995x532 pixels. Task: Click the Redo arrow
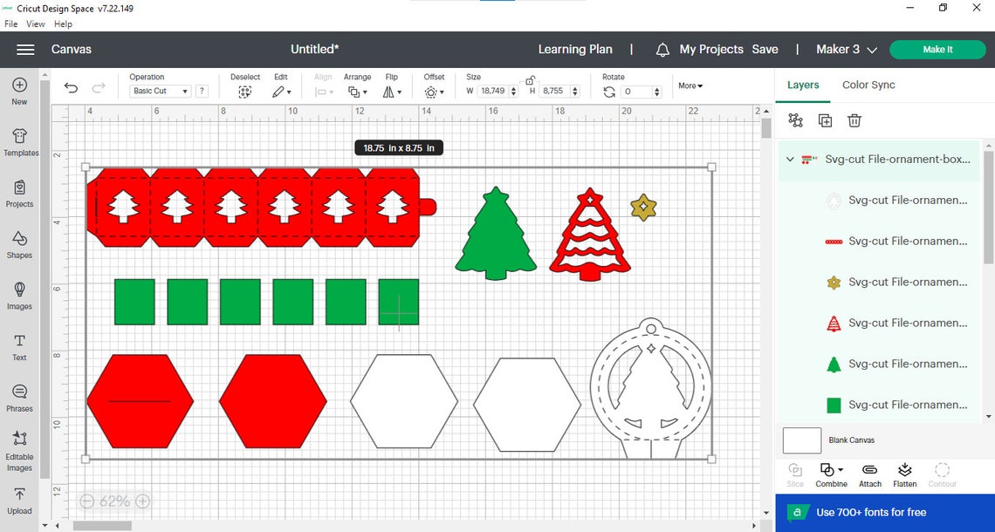pyautogui.click(x=99, y=88)
